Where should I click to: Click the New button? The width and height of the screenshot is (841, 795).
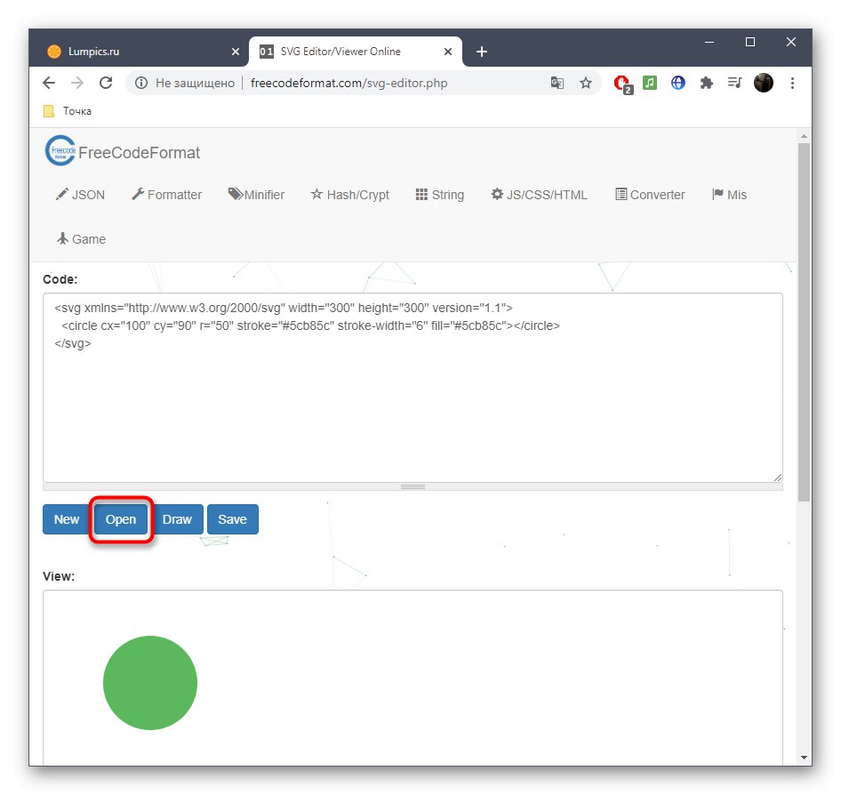(66, 519)
